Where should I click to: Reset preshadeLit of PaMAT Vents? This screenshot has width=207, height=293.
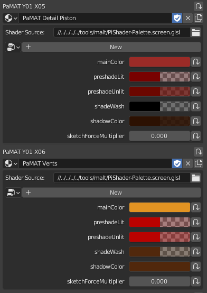[x=196, y=222]
